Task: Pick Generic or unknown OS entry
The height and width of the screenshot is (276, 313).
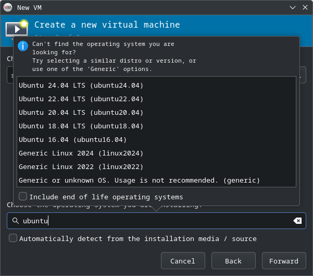Action: pos(156,181)
